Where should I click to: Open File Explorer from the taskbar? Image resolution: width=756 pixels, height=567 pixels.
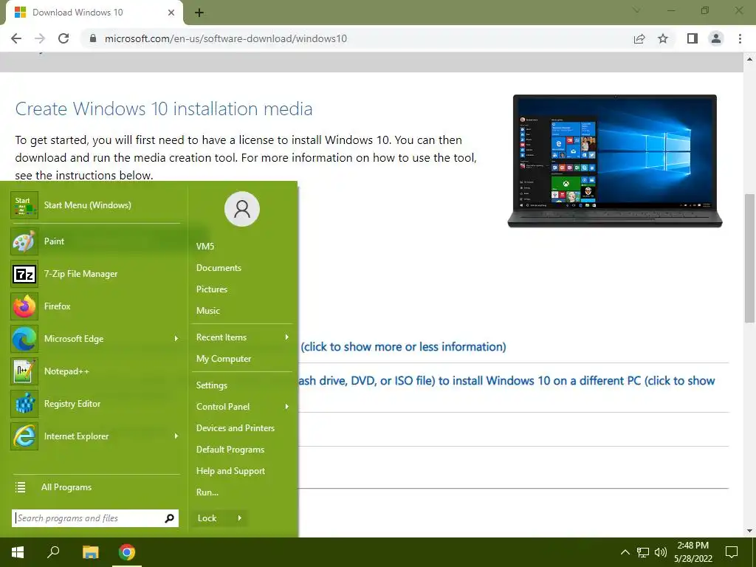click(90, 552)
